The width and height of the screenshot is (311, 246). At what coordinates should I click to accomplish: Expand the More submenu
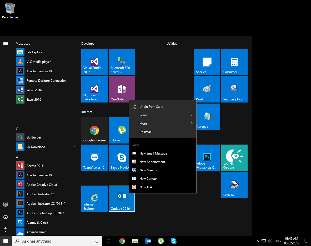tap(163, 124)
